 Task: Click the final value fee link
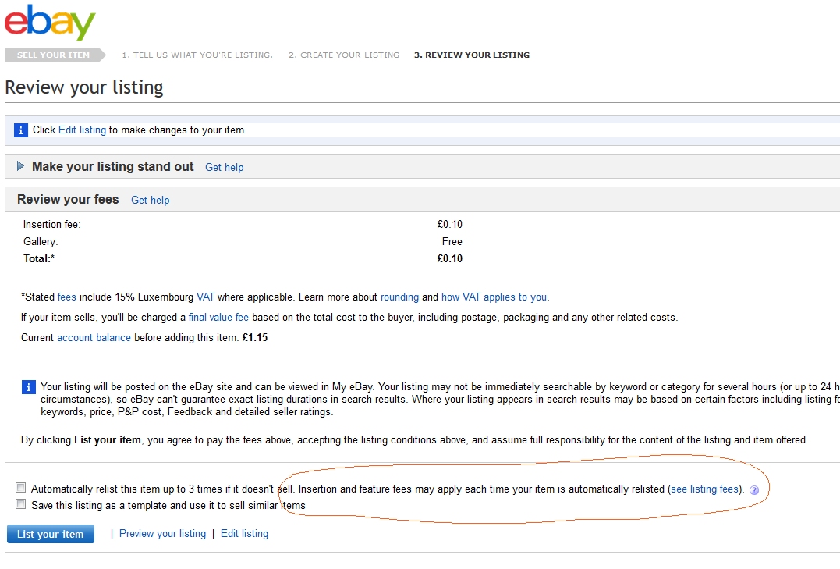pos(218,317)
